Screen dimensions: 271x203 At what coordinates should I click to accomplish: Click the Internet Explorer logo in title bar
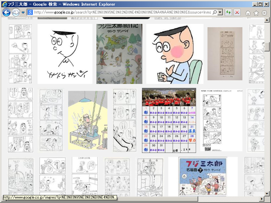point(4,4)
